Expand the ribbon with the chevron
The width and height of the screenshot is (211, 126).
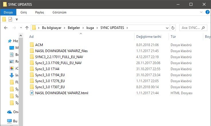201,12
